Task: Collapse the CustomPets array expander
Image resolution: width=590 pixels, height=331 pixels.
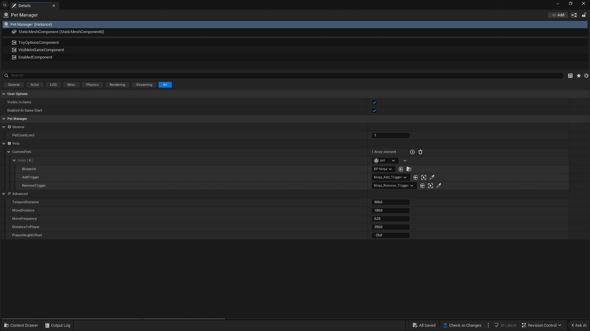Action: [x=9, y=152]
